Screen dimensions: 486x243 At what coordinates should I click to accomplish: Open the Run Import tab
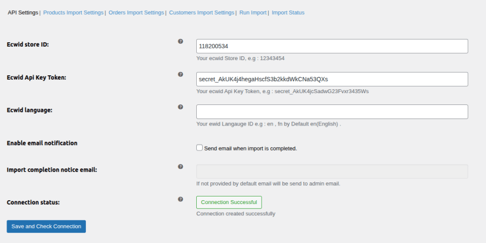tap(253, 12)
